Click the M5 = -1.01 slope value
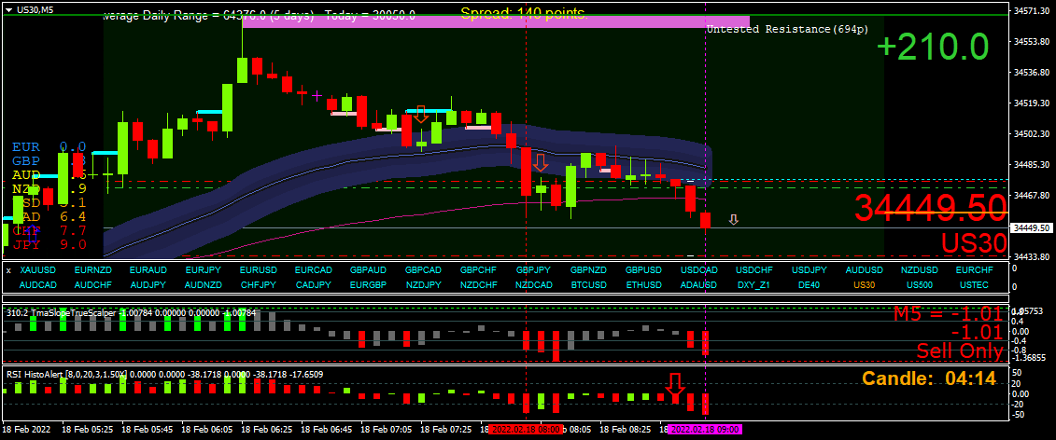Screen dimensions: 1056x440 pyautogui.click(x=949, y=314)
